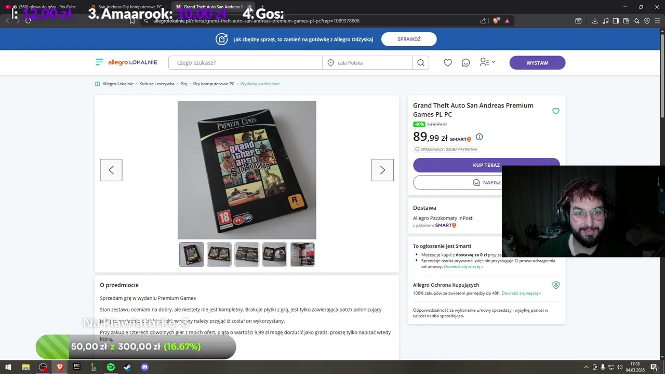Go to 'Wydania pudełkowe' breadcrumb
Screen dimensions: 665x374
tap(260, 84)
